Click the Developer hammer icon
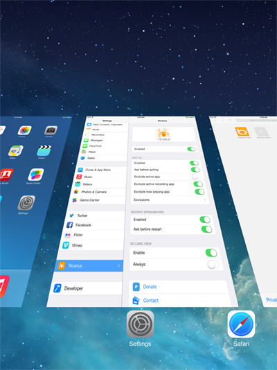Image resolution: width=277 pixels, height=370 pixels. click(x=57, y=288)
